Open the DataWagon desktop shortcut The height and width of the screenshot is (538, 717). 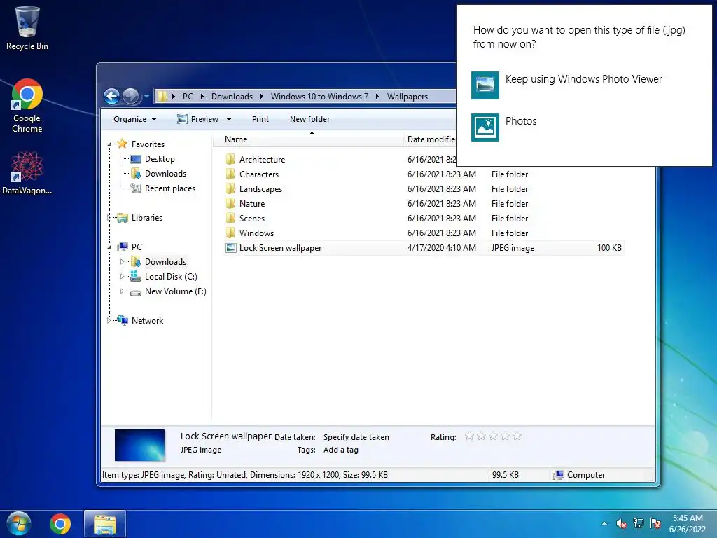tap(27, 173)
